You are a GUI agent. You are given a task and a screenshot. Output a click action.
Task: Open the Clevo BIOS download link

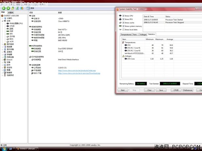point(79,73)
